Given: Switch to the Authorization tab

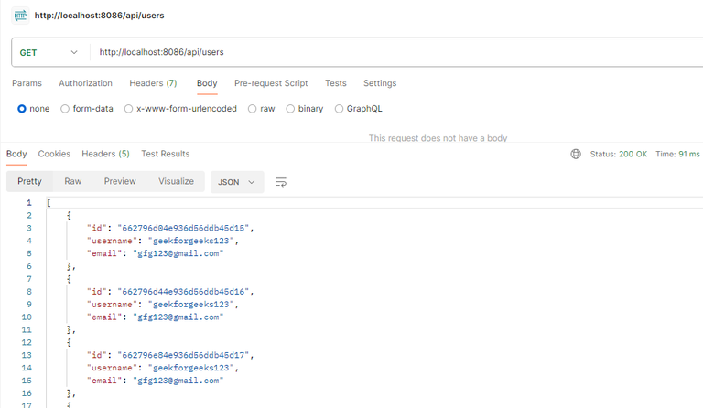Looking at the screenshot, I should (85, 83).
